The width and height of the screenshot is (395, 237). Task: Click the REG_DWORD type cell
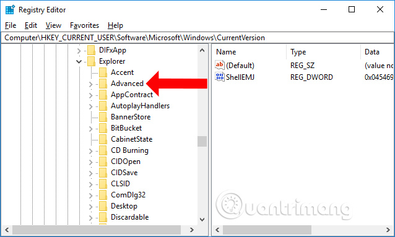pos(311,77)
